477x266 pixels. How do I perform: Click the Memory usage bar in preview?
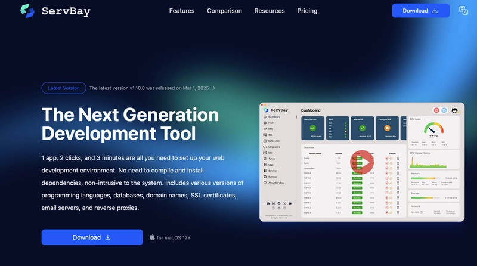pyautogui.click(x=425, y=178)
